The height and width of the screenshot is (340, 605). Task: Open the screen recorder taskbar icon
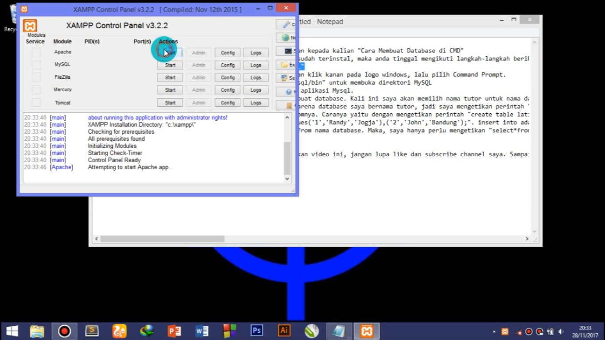point(65,331)
